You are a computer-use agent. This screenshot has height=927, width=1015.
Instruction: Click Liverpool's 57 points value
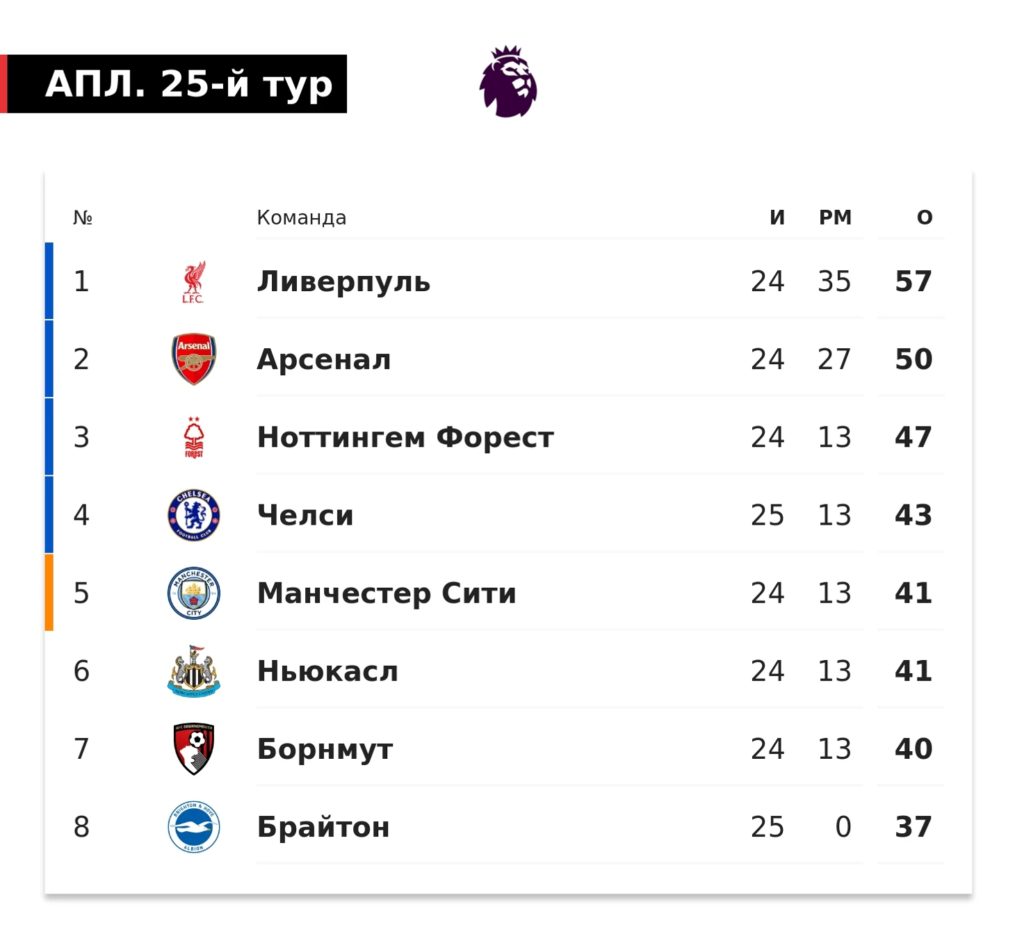coord(913,281)
